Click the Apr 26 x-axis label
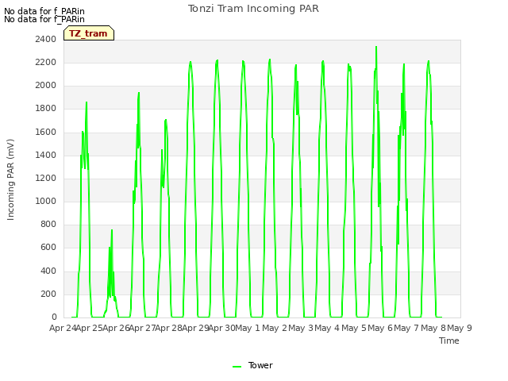This screenshot has height=381, width=508. tap(116, 328)
